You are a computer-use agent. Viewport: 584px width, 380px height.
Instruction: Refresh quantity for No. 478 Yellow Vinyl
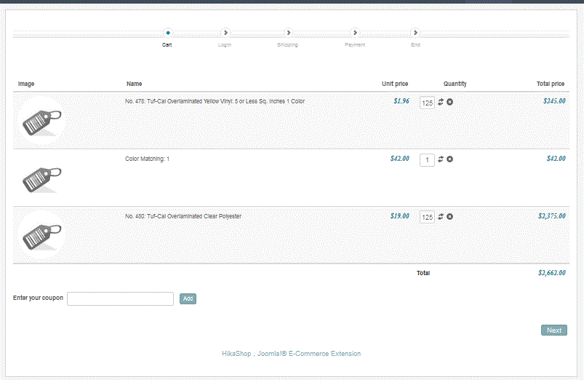tap(441, 102)
